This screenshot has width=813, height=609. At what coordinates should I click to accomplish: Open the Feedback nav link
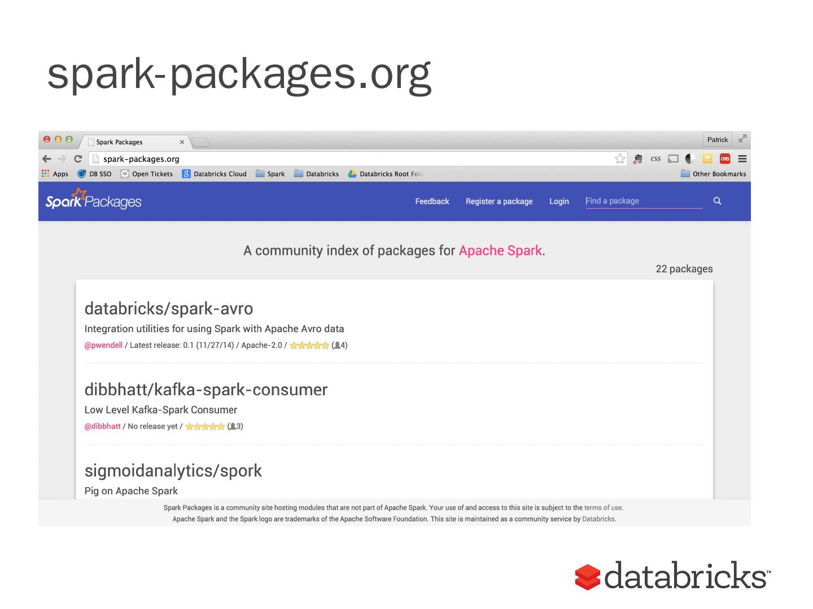432,201
